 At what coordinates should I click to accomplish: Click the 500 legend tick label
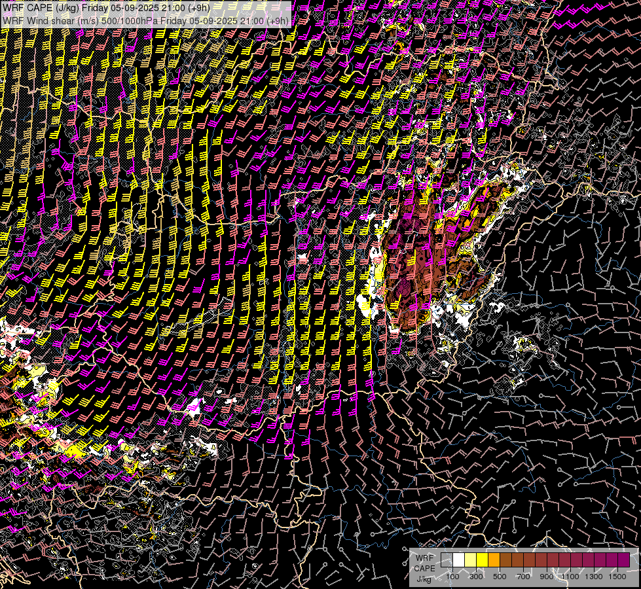click(x=500, y=577)
